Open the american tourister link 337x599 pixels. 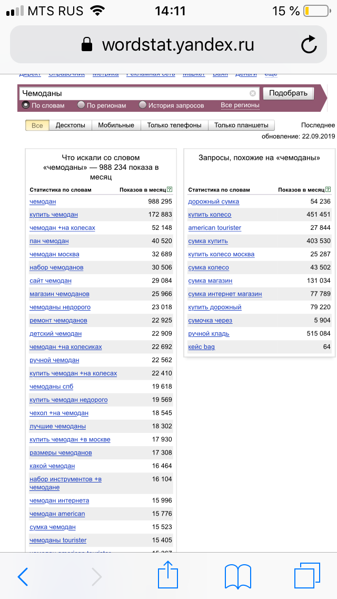[214, 228]
